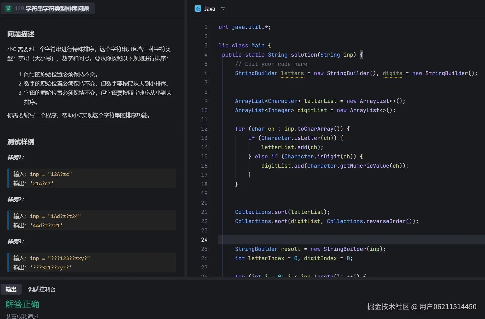This screenshot has width=485, height=319.
Task: Click the '样例3:' label
Action: [16, 242]
